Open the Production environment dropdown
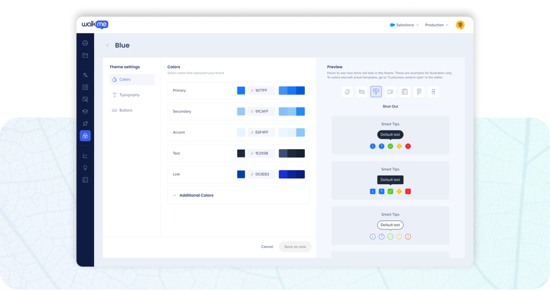This screenshot has width=550, height=290. (x=437, y=25)
